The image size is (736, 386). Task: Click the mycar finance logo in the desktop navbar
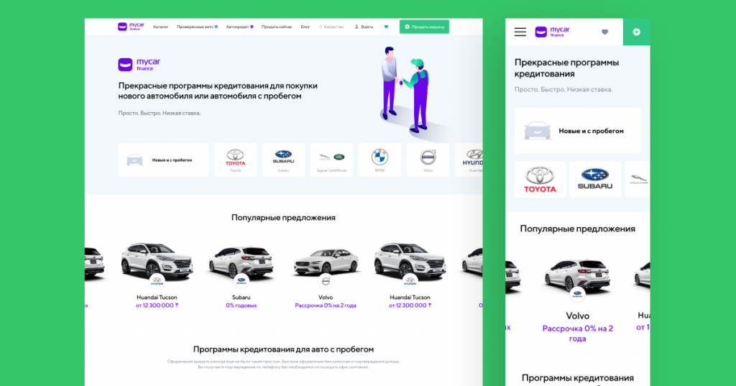coord(131,27)
